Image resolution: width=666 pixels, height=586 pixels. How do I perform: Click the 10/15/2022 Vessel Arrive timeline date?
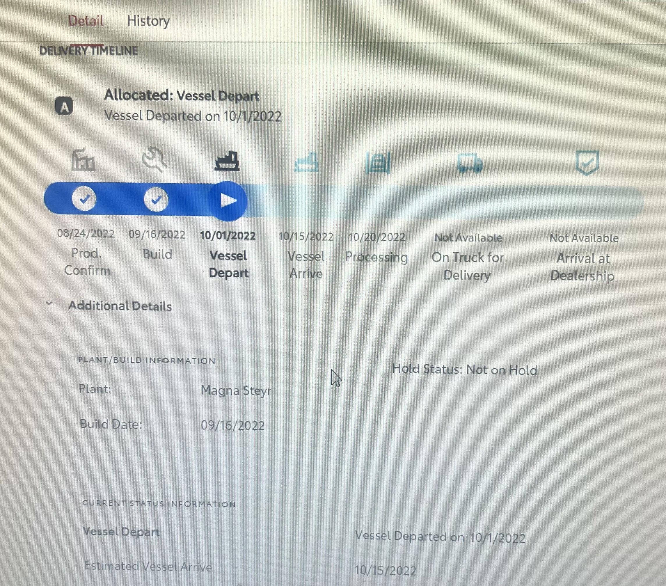306,237
